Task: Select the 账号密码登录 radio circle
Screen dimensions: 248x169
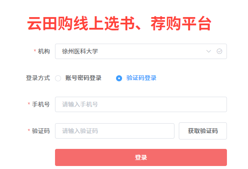Action: pos(58,78)
